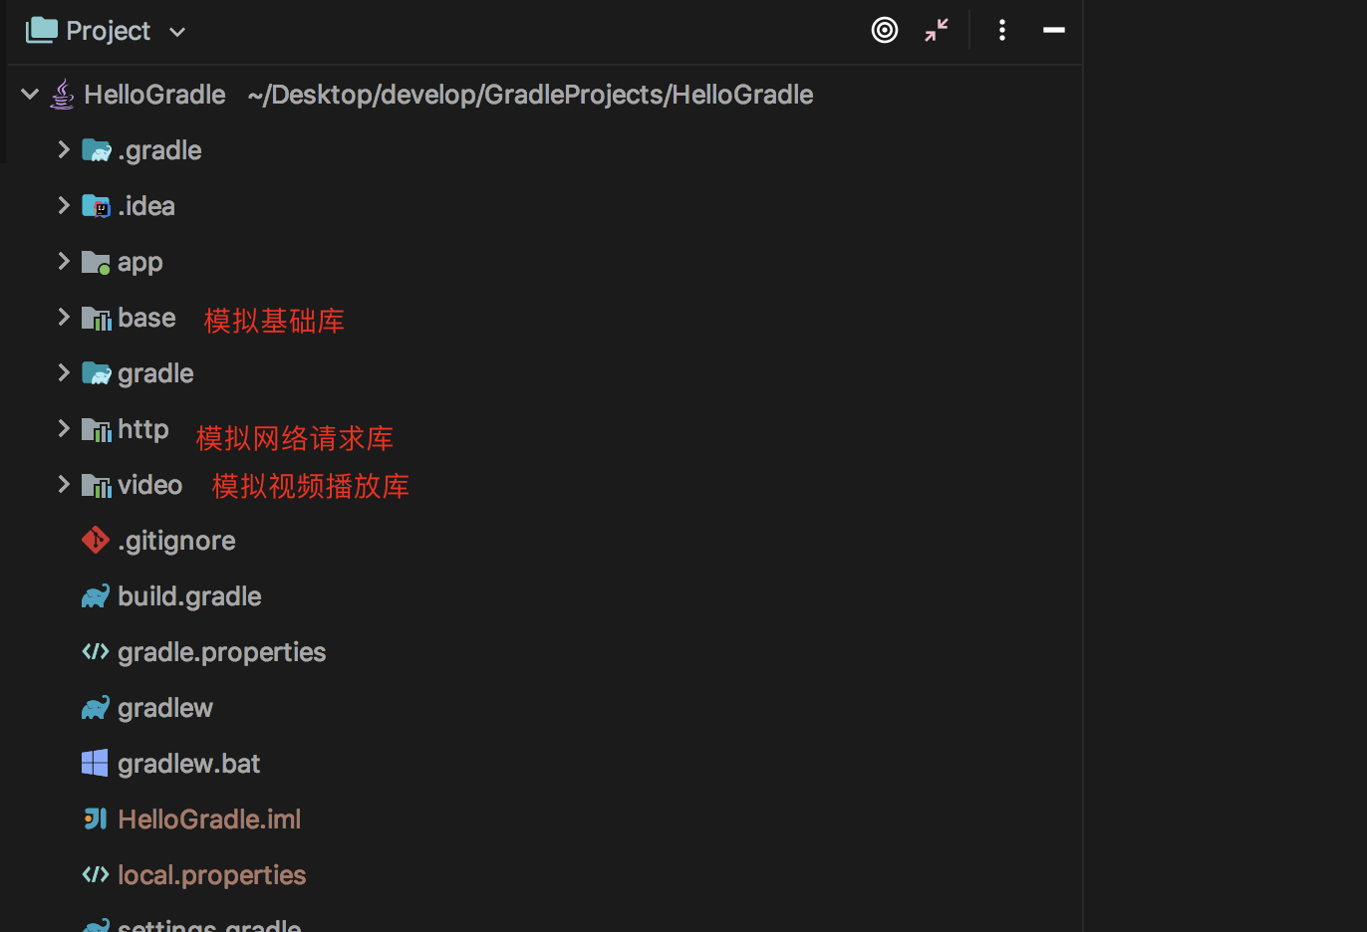
Task: Collapse the HelloGradle root node
Action: (30, 94)
